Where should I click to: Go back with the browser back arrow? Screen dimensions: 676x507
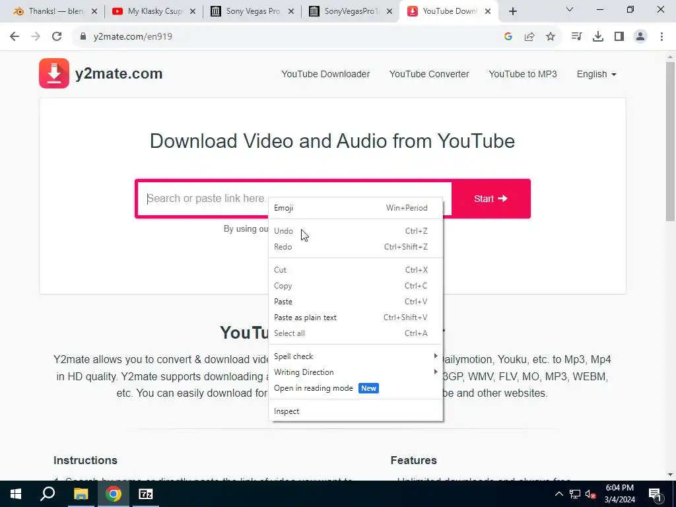pos(15,37)
